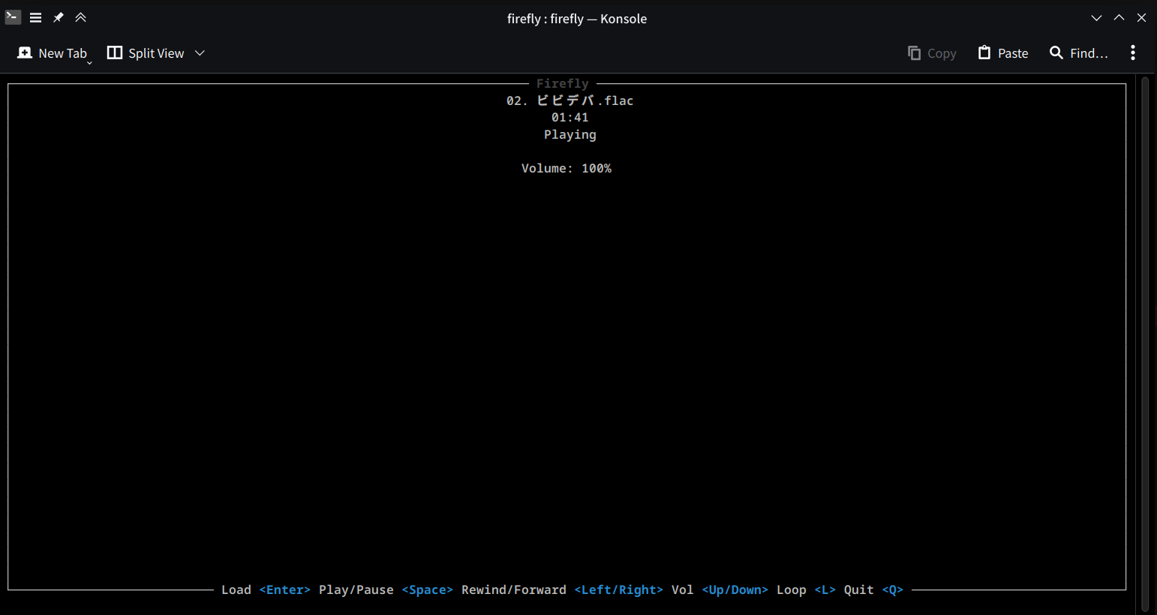The width and height of the screenshot is (1157, 615).
Task: Click the window title 'firefly : firefly — Konsole'
Action: tap(577, 19)
